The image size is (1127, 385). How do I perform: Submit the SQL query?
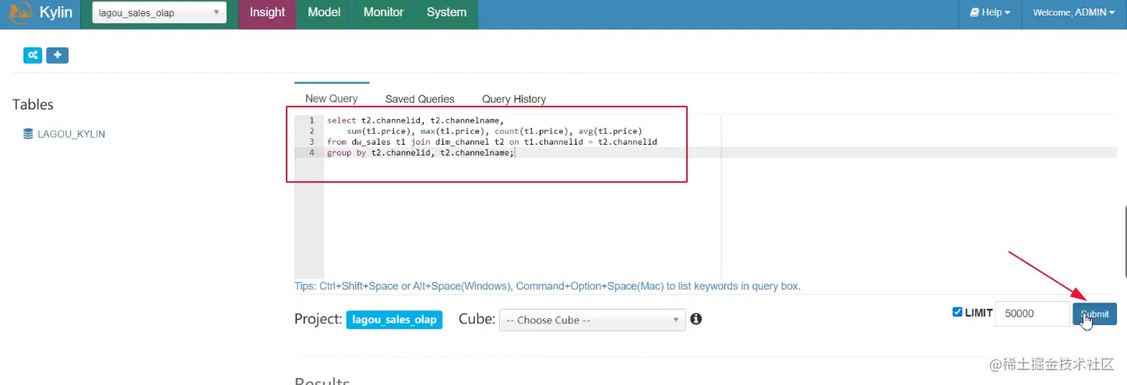click(x=1094, y=314)
